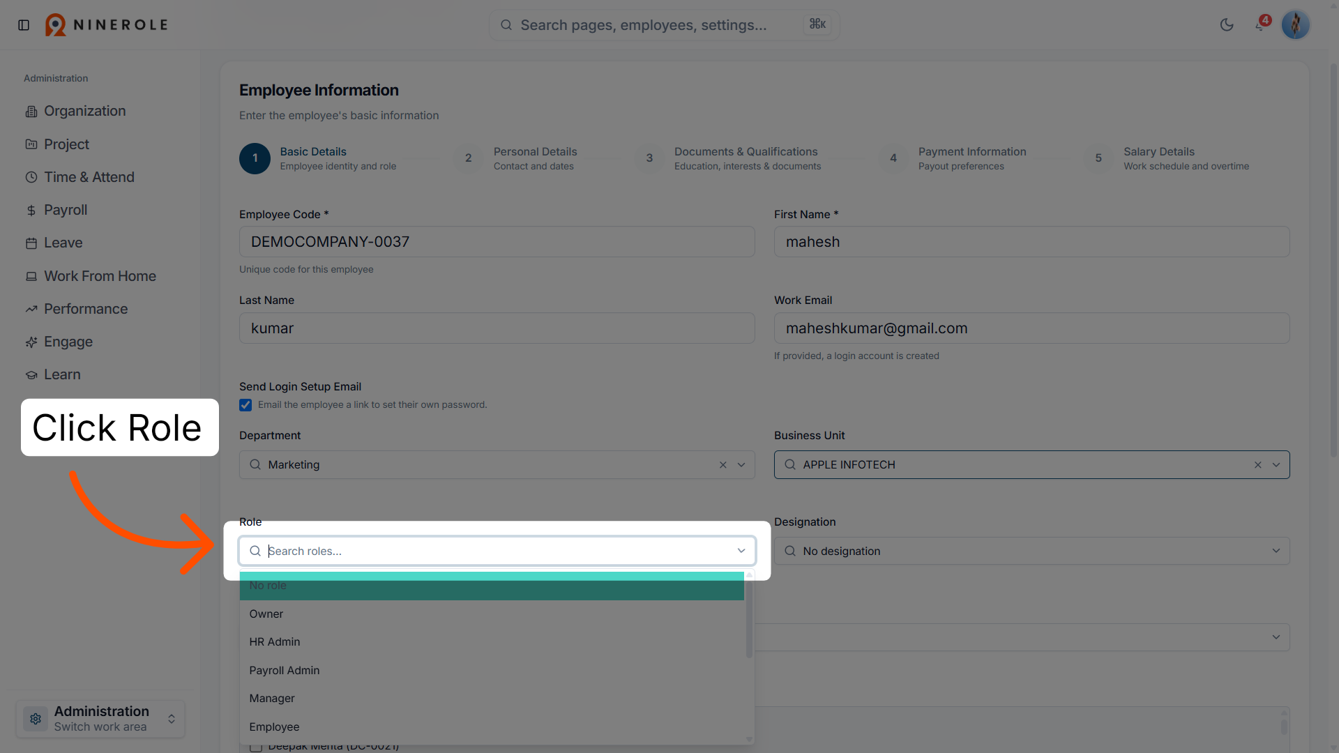Image resolution: width=1339 pixels, height=753 pixels.
Task: Click the Search roles input
Action: click(497, 551)
